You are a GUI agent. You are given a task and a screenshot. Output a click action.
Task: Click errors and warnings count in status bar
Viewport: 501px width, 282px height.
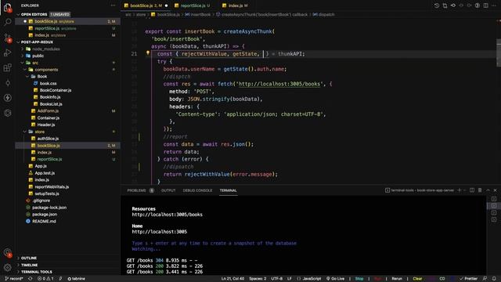click(45, 279)
